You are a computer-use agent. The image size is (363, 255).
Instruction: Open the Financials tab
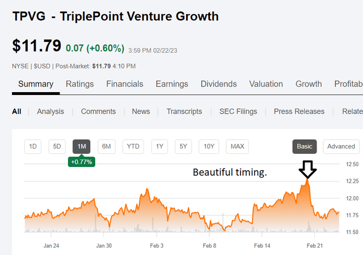tap(125, 84)
